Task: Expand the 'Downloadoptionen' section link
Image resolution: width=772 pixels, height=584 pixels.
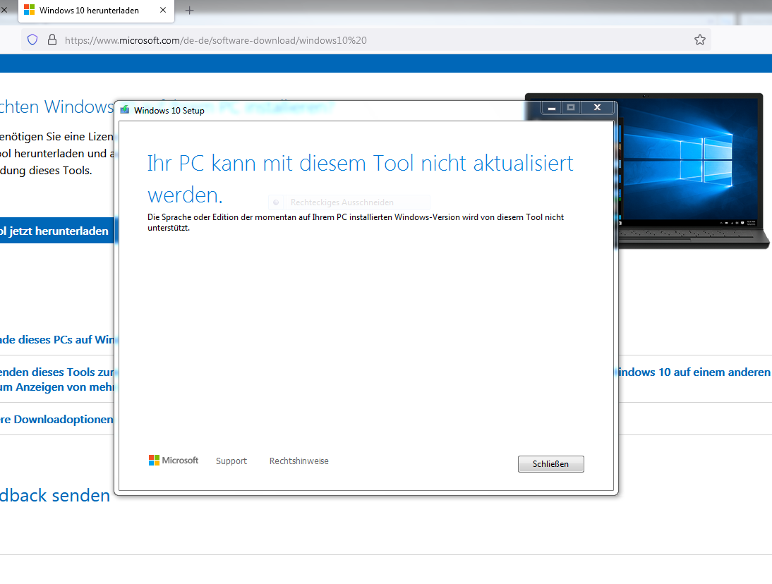Action: click(57, 419)
